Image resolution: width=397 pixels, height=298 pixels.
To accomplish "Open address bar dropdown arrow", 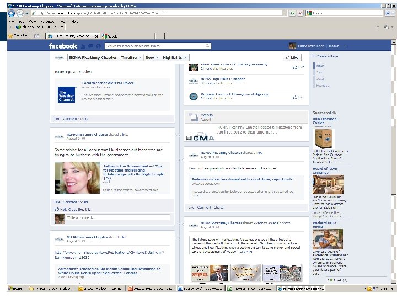I will click(x=285, y=13).
